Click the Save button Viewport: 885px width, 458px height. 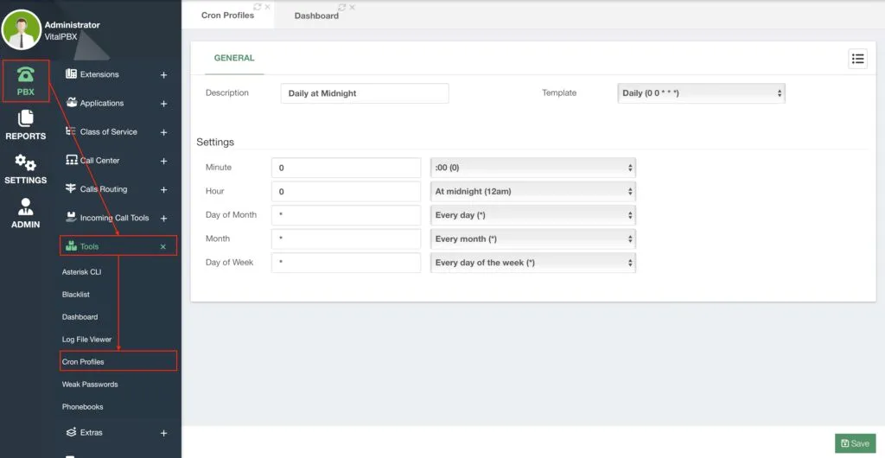pyautogui.click(x=855, y=443)
